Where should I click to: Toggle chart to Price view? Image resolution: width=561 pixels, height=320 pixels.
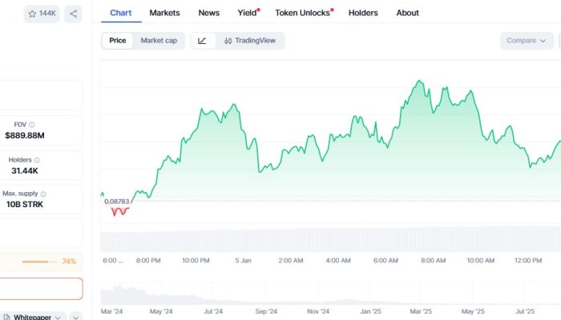pos(117,41)
